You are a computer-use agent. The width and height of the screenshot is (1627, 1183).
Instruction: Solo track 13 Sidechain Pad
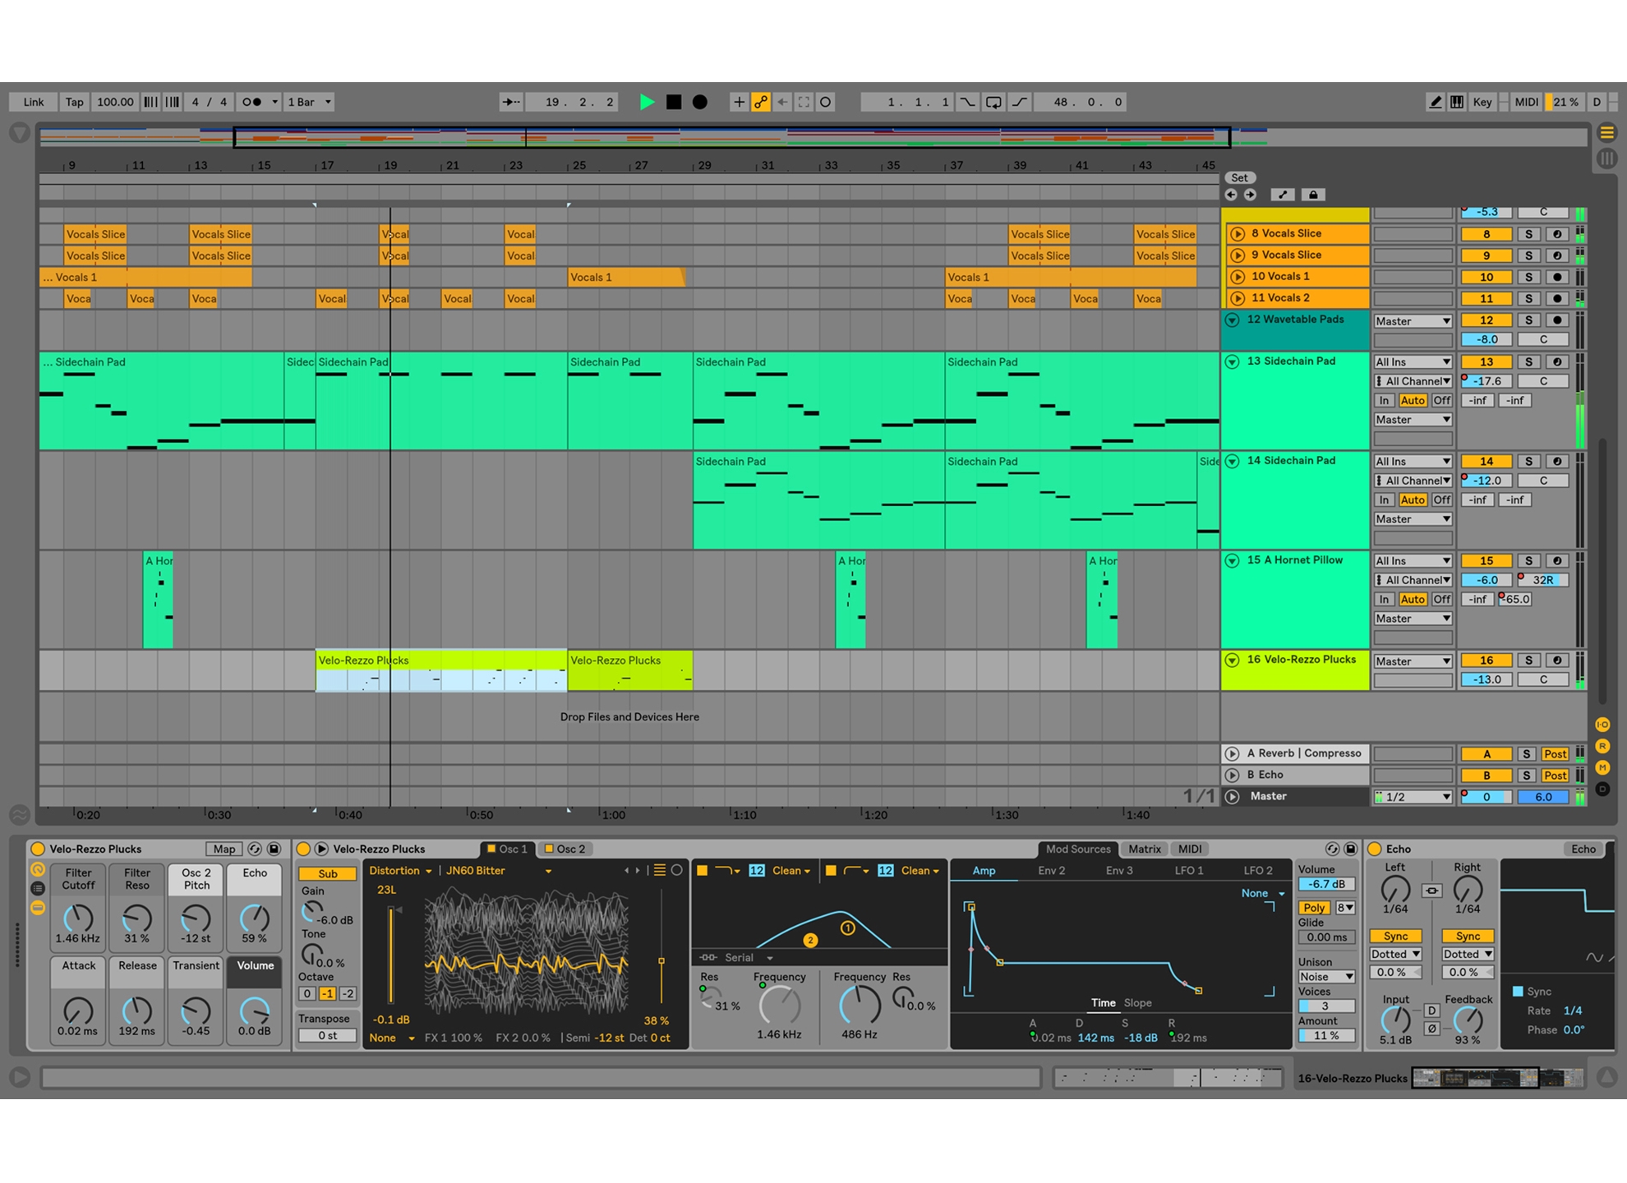pyautogui.click(x=1528, y=361)
